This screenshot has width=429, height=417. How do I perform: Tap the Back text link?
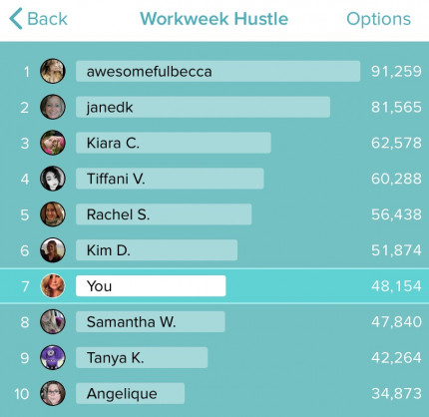point(47,19)
